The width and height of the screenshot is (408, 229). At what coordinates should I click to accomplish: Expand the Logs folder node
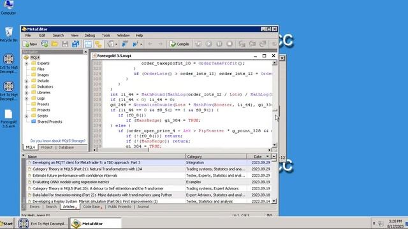coord(27,99)
